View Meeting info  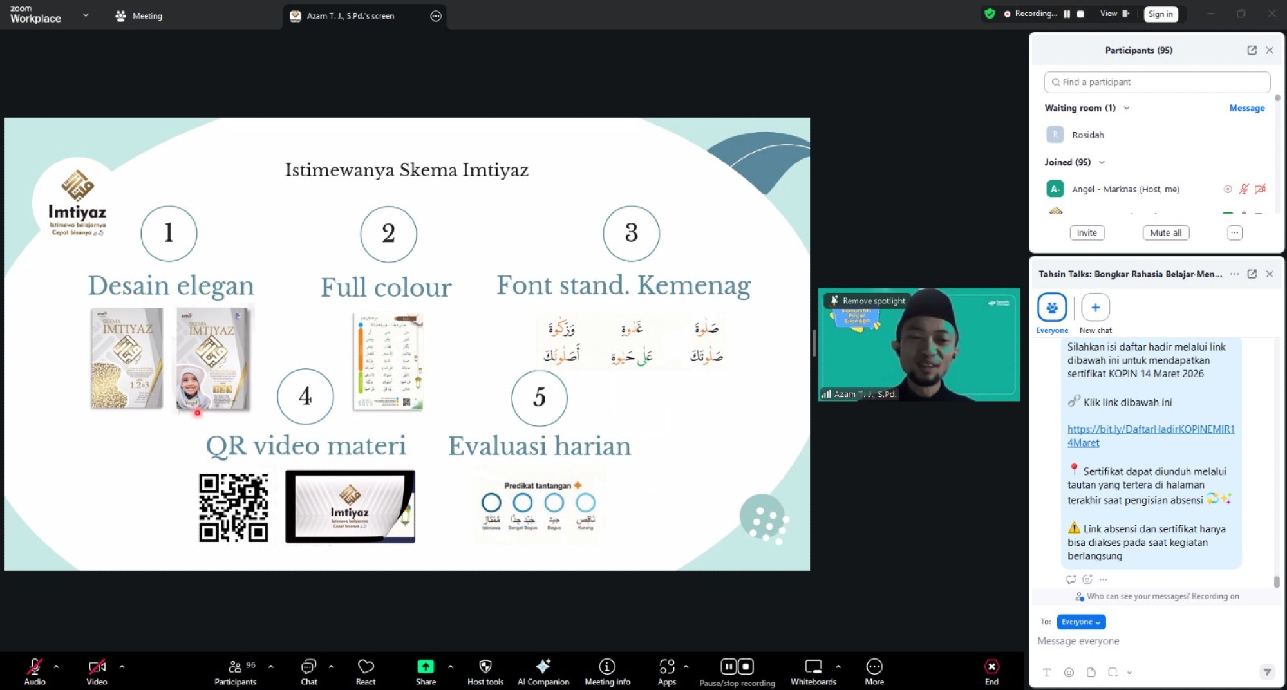(x=606, y=671)
